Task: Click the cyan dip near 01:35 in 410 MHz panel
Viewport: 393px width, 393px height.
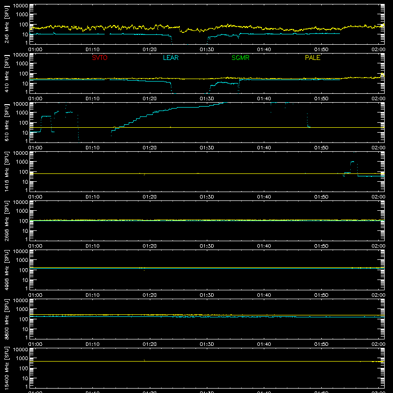Action: [x=238, y=88]
